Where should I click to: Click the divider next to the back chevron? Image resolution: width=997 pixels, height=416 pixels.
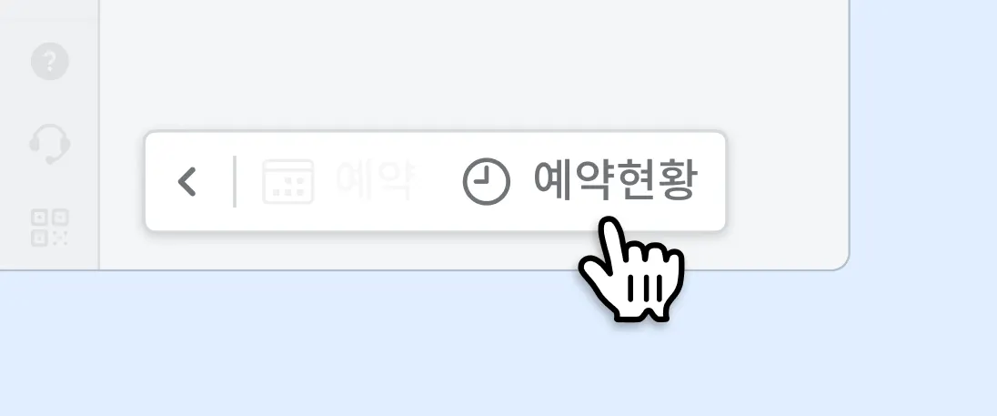click(x=235, y=181)
